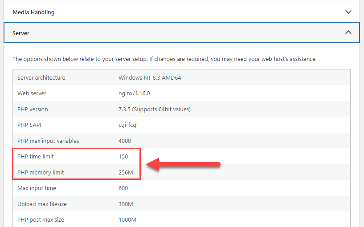Select the Server architecture label
The width and height of the screenshot is (364, 227).
click(41, 78)
